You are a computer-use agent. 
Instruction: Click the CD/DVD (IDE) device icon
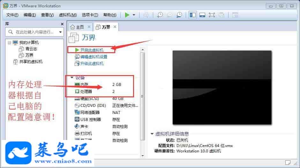[x=77, y=105]
